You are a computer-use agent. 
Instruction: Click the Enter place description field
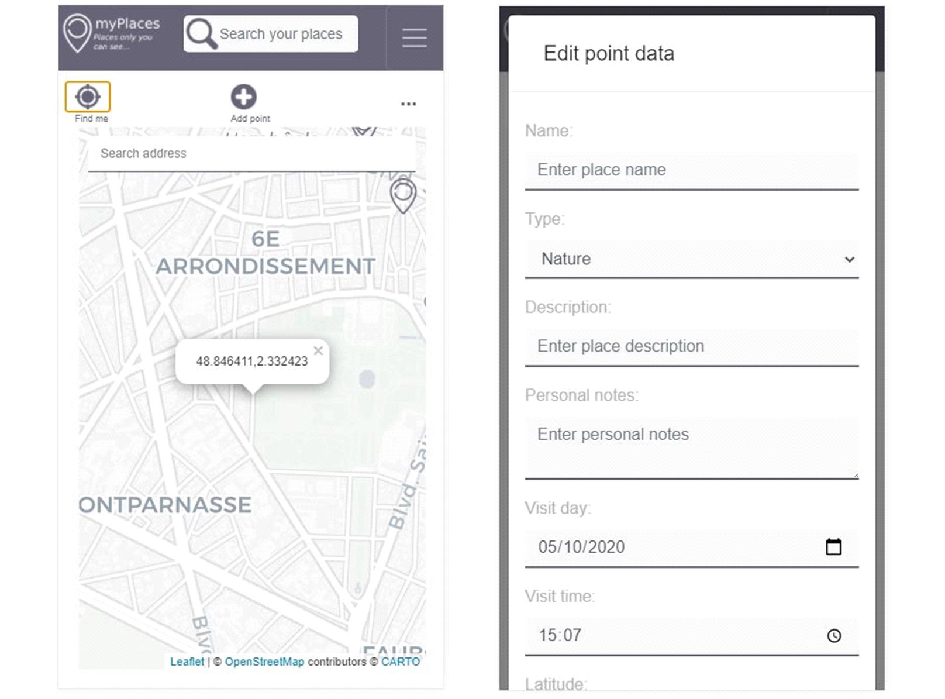coord(692,347)
